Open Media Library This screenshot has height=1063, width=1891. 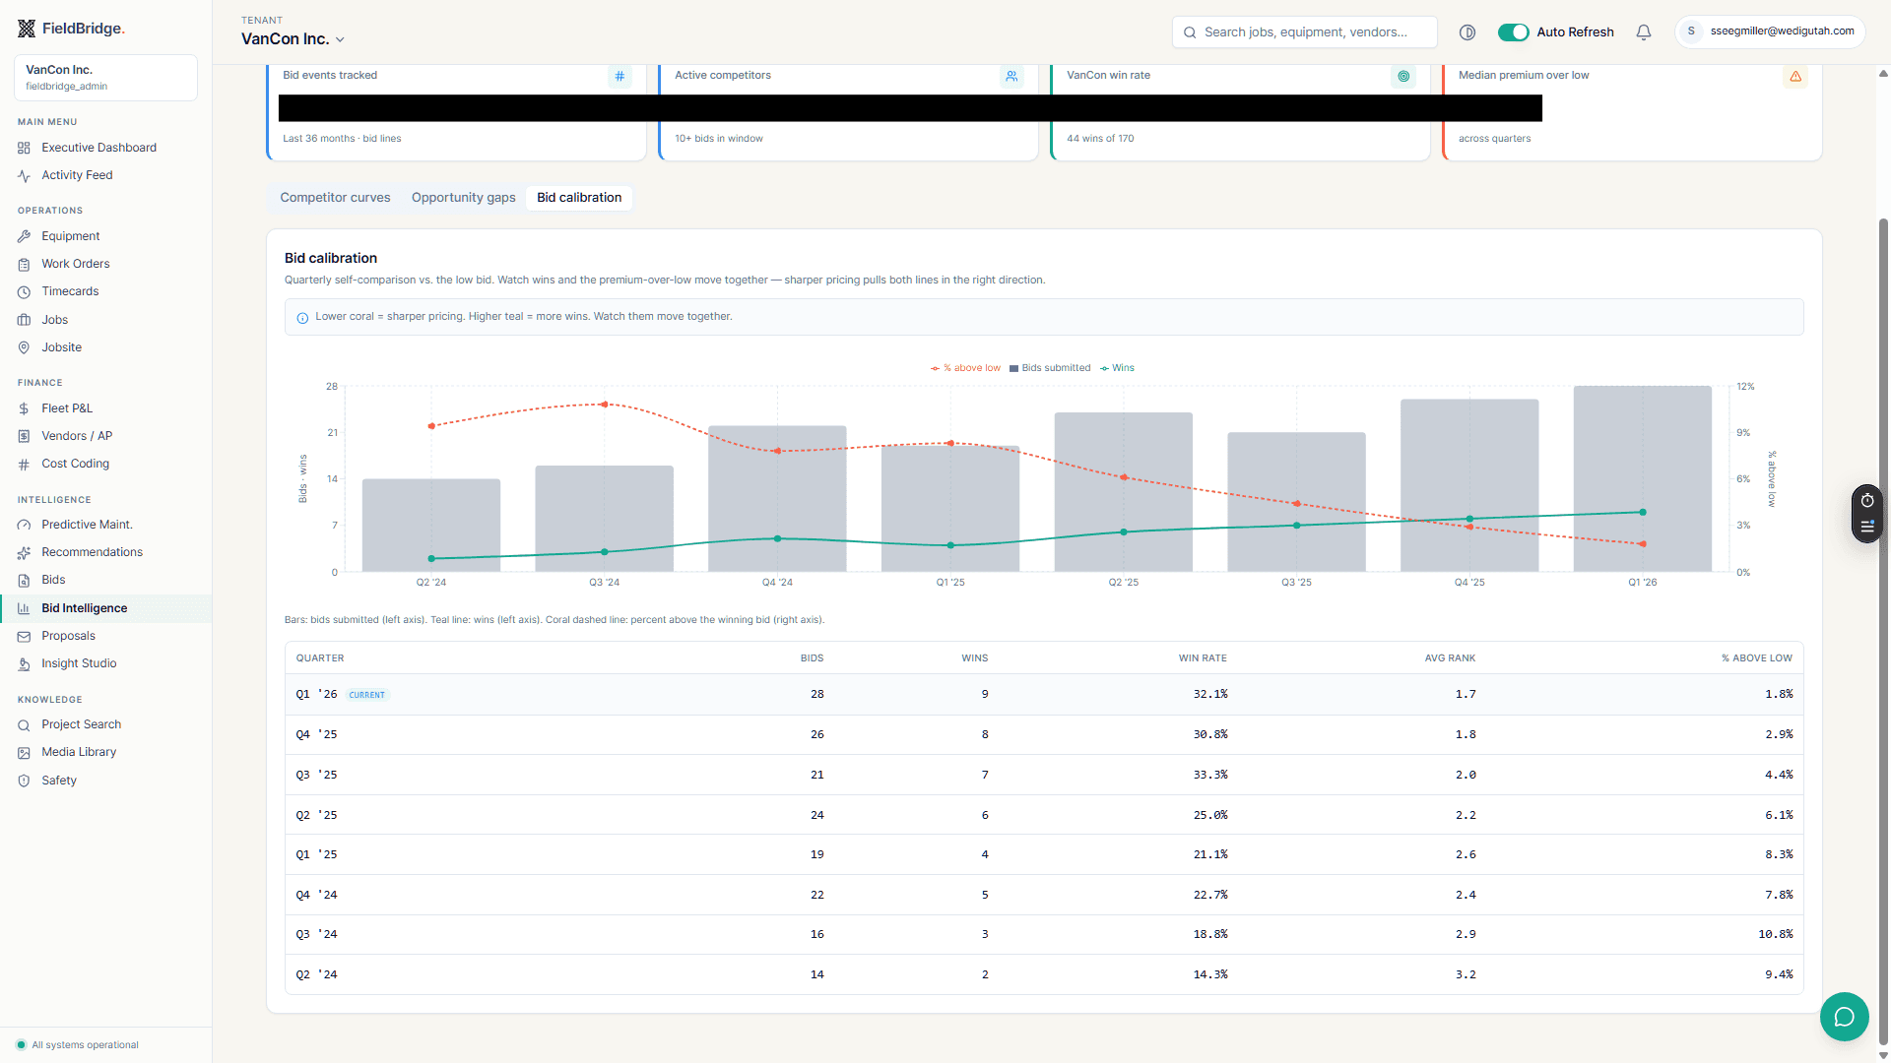(79, 752)
